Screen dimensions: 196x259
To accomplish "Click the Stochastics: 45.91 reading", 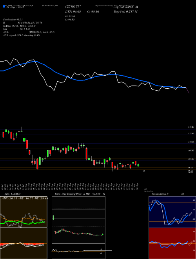I will point(13,20).
